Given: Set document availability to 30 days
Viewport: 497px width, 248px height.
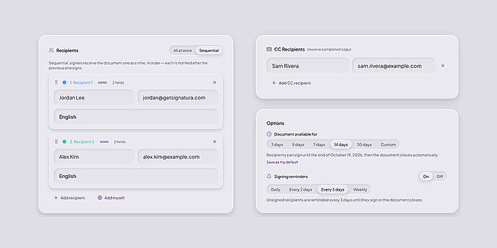Looking at the screenshot, I should pos(364,145).
